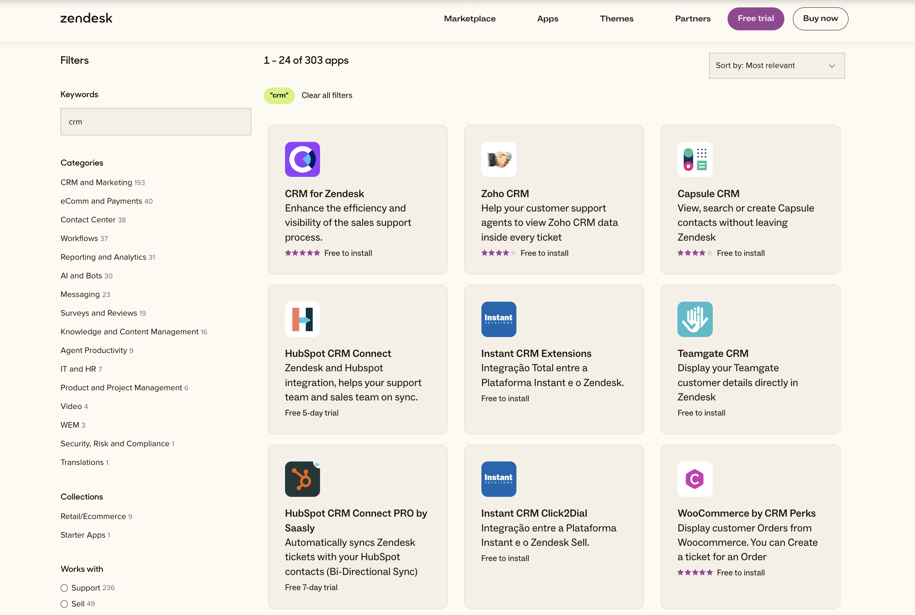Open HubSpot CRM Connect PRO by Saasly title
This screenshot has width=915, height=615.
coord(356,521)
